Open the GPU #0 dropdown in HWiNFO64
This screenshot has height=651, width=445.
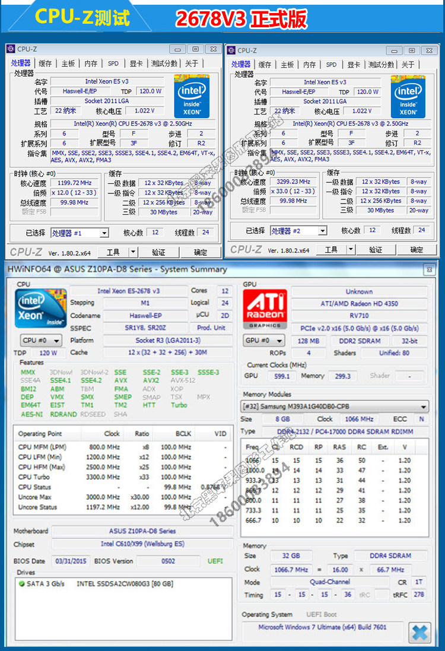pos(264,341)
